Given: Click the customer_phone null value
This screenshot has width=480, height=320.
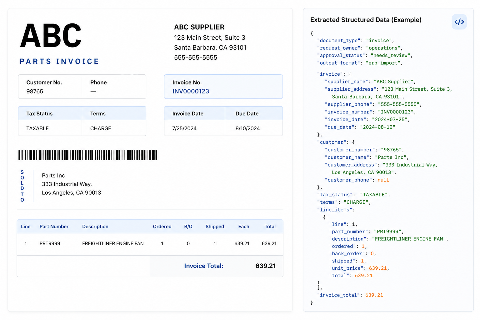Looking at the screenshot, I should 383,180.
